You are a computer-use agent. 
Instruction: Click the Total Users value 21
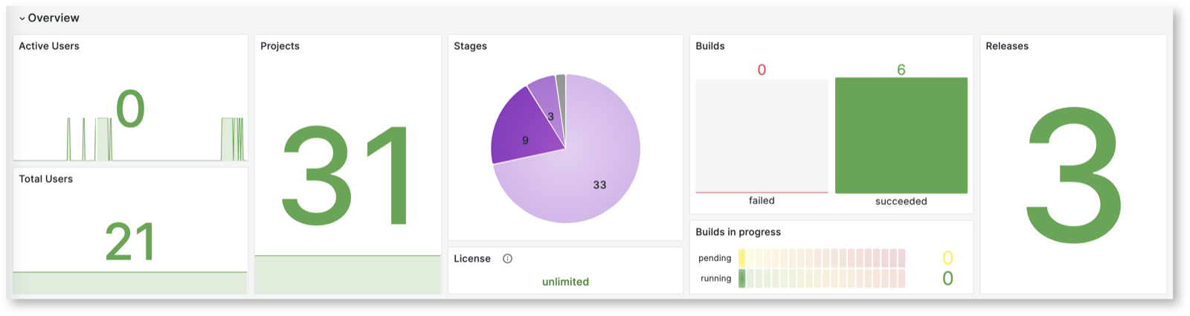point(130,242)
